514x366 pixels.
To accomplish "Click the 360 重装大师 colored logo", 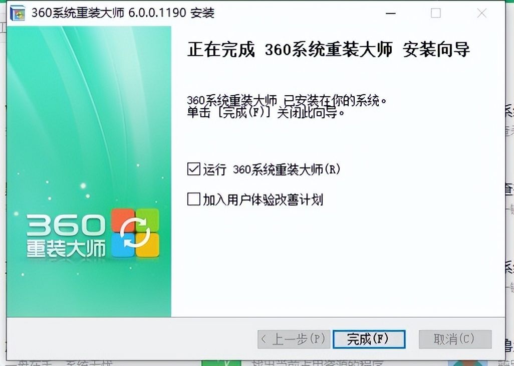I will tap(135, 233).
